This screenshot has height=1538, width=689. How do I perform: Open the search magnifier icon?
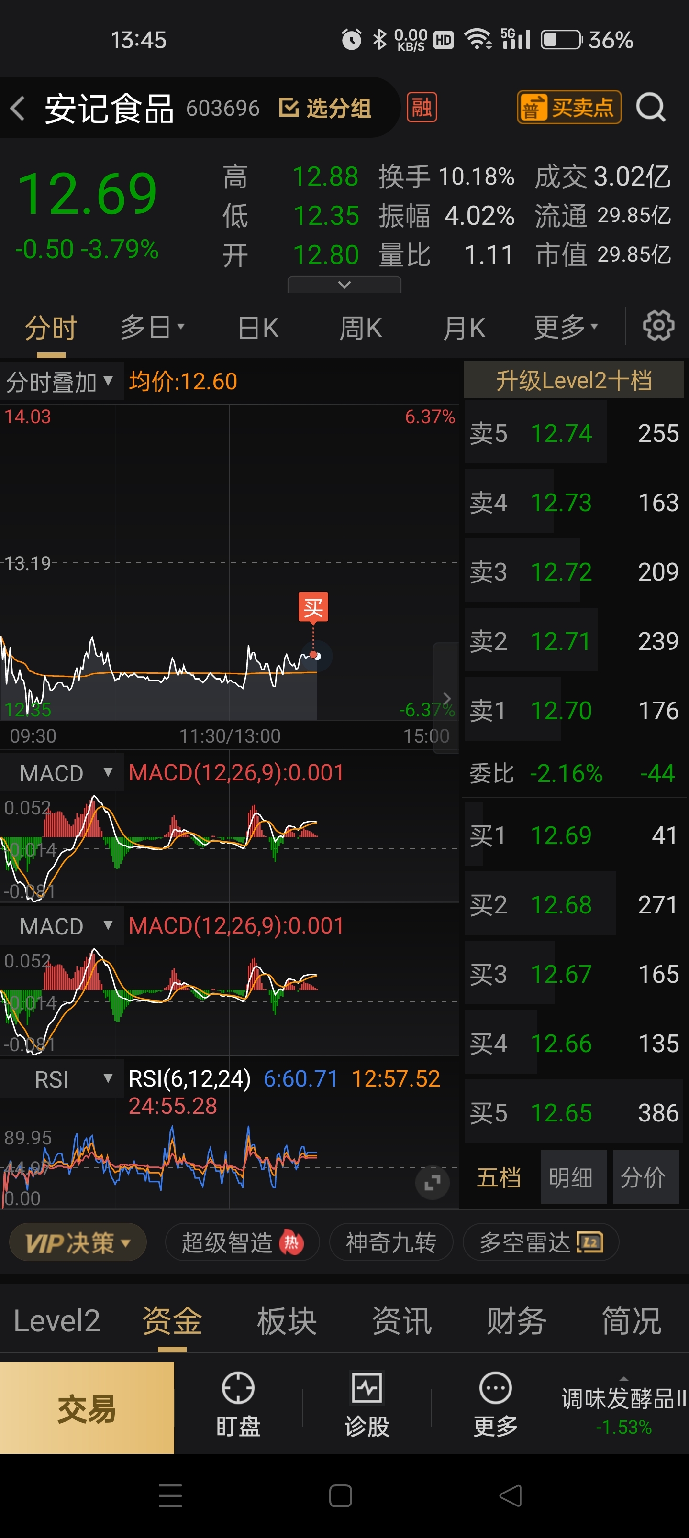point(650,108)
